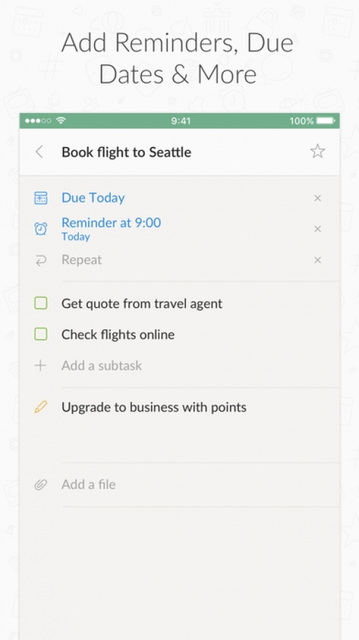Check off Check flights online
Screen dimensions: 359x640
tap(40, 334)
